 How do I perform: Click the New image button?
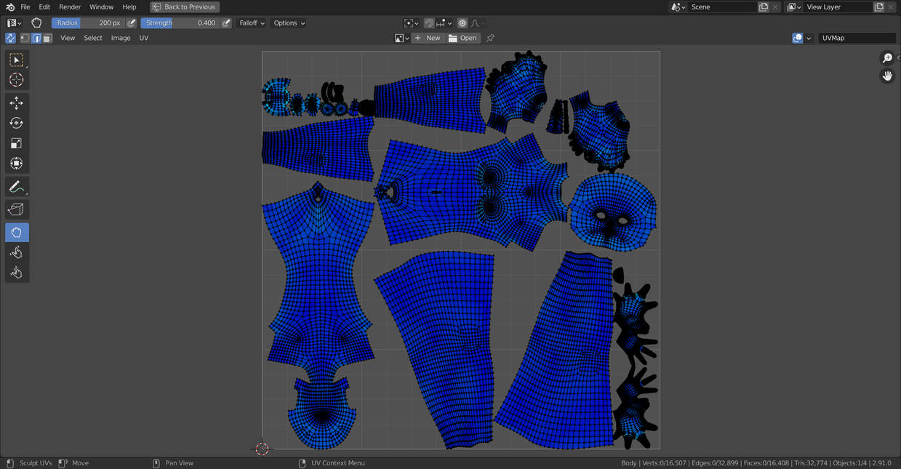(428, 38)
